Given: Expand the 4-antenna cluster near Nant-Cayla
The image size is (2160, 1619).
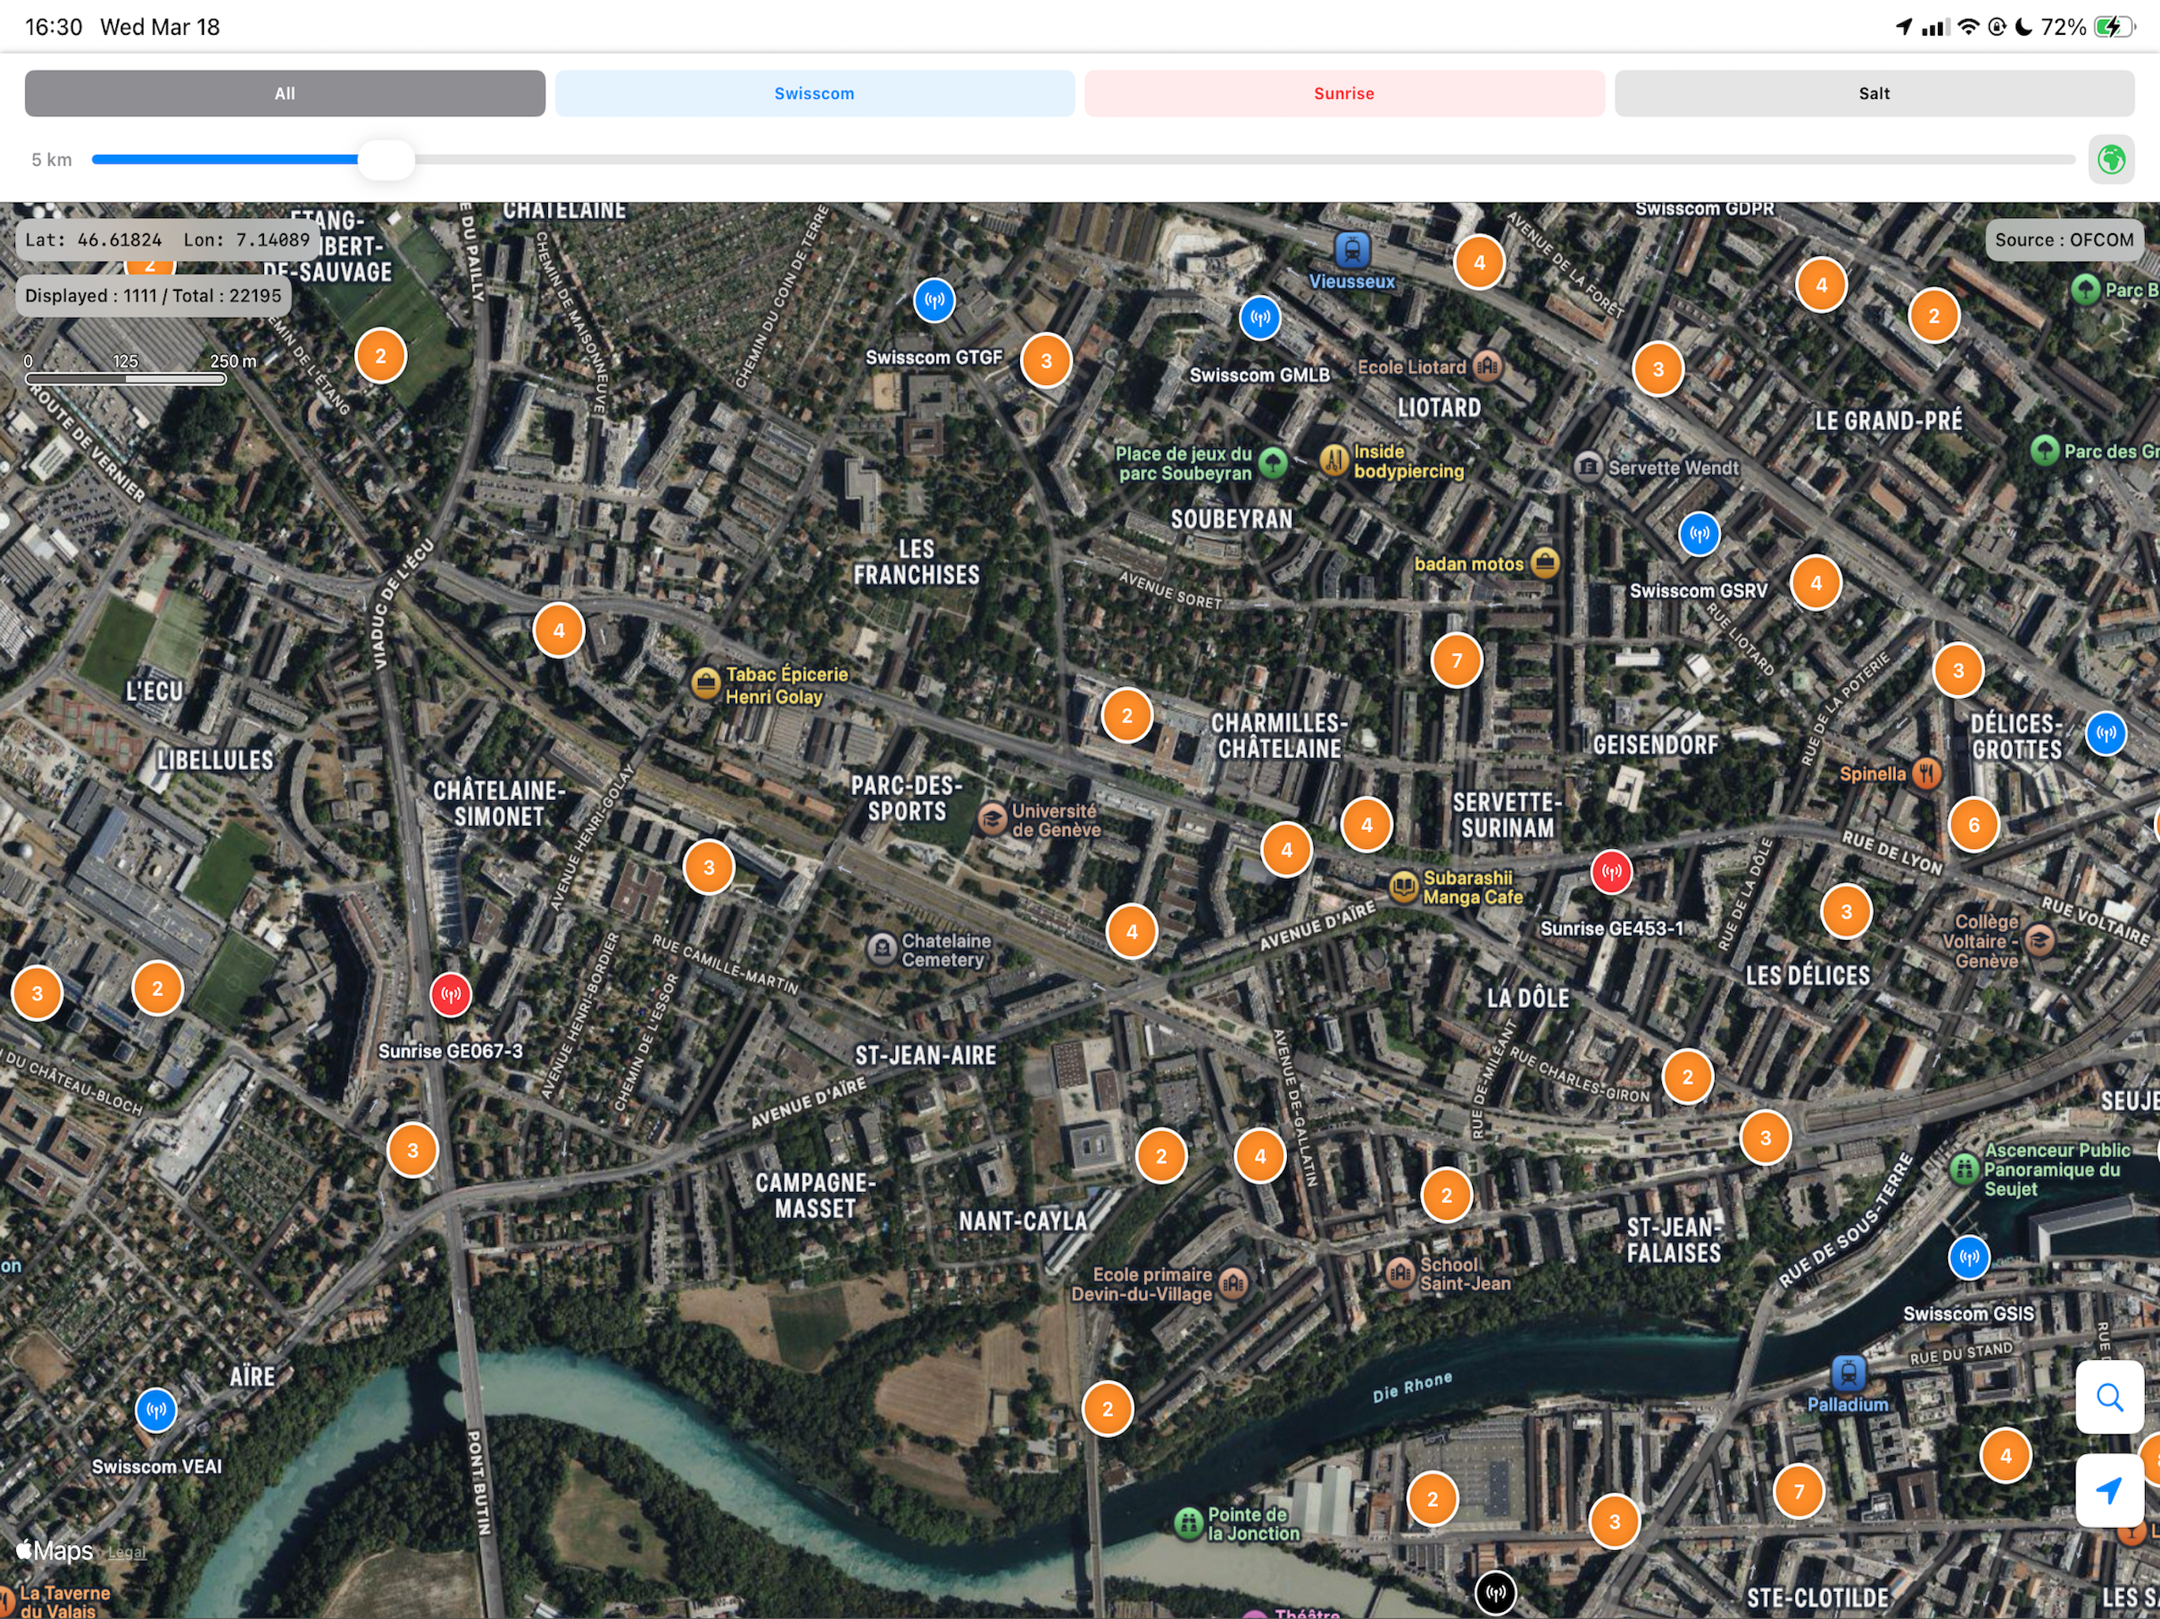Looking at the screenshot, I should pos(1259,1157).
